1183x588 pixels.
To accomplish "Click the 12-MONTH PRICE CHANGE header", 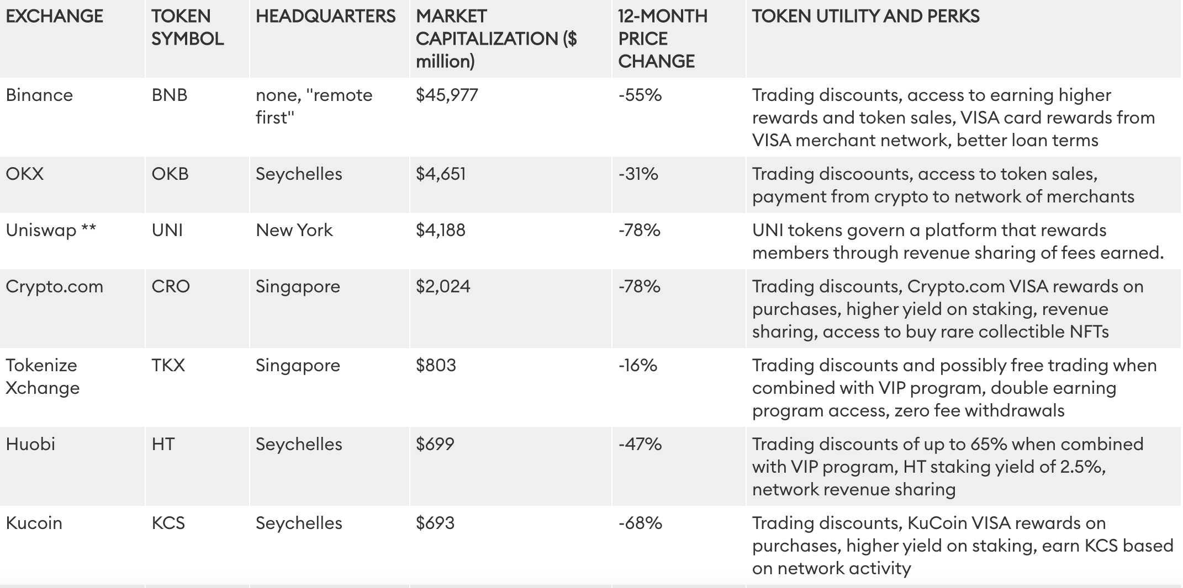I will pyautogui.click(x=662, y=39).
